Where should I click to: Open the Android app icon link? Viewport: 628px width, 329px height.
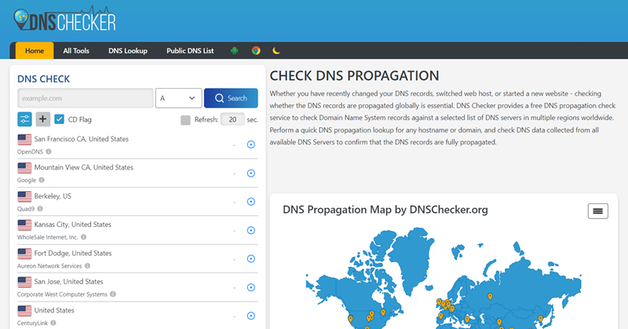click(234, 51)
